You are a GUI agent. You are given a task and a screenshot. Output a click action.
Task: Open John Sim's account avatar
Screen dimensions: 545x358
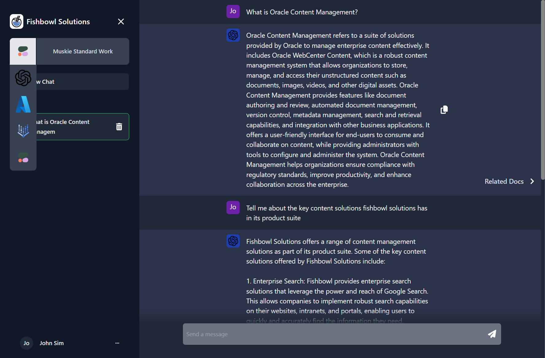[26, 343]
